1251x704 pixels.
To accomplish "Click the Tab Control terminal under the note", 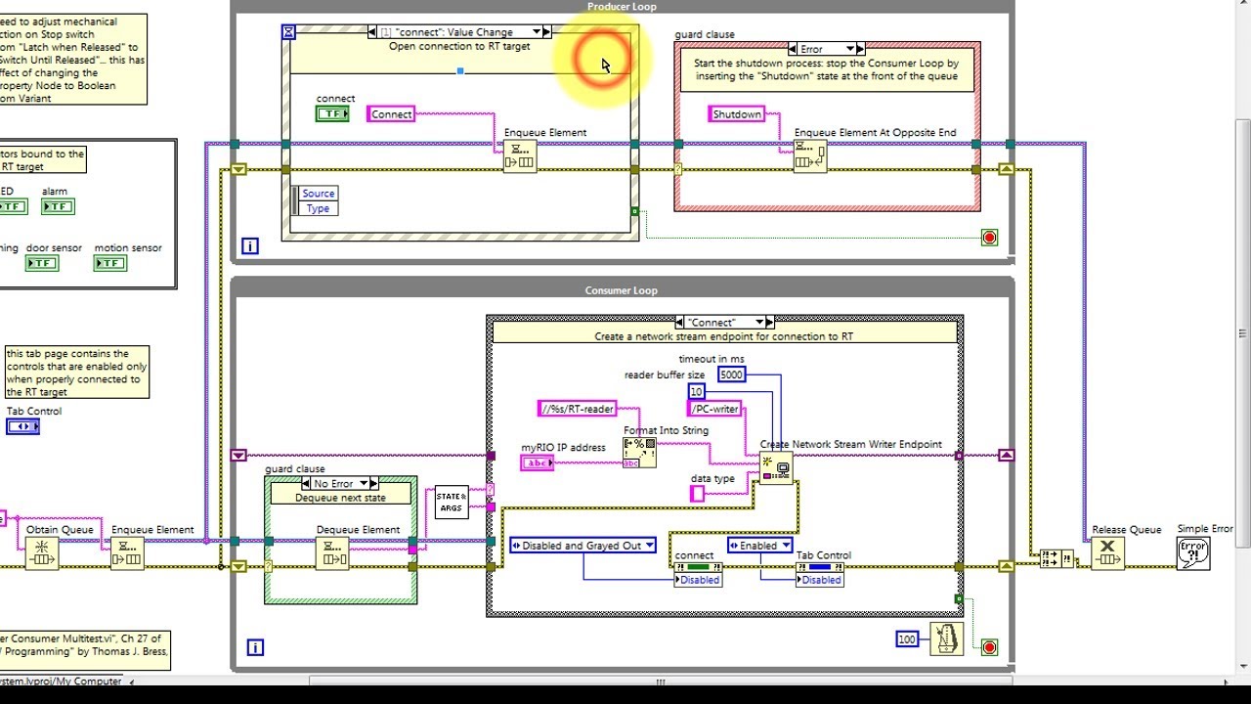I will point(22,426).
